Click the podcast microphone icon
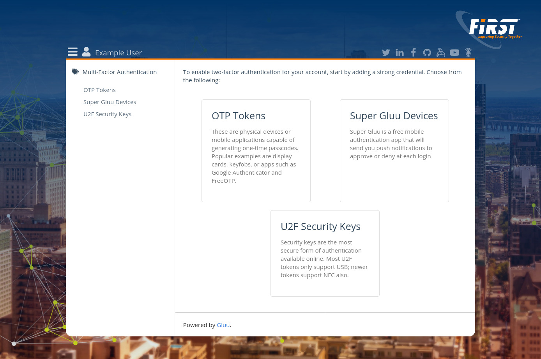This screenshot has height=359, width=541. (468, 53)
